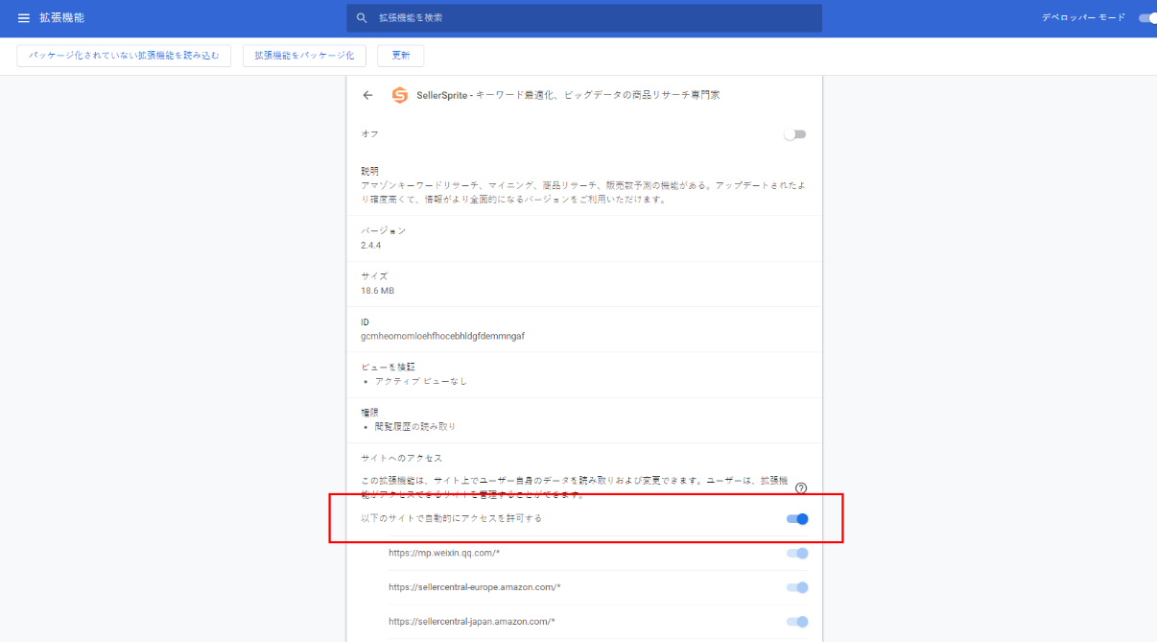
Task: Click the 更新 button
Action: click(401, 56)
